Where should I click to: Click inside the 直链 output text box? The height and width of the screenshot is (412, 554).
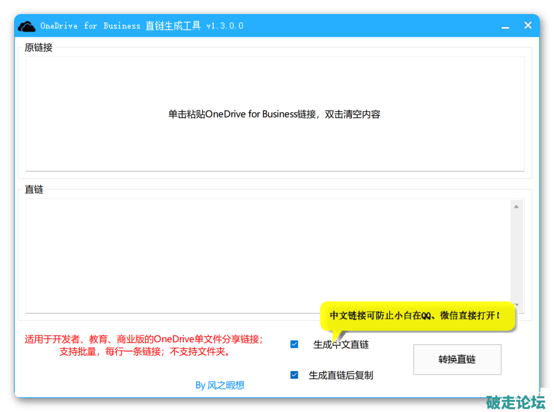click(x=268, y=255)
